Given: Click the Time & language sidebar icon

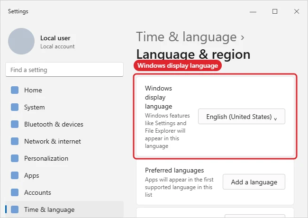Looking at the screenshot, I should coord(15,209).
